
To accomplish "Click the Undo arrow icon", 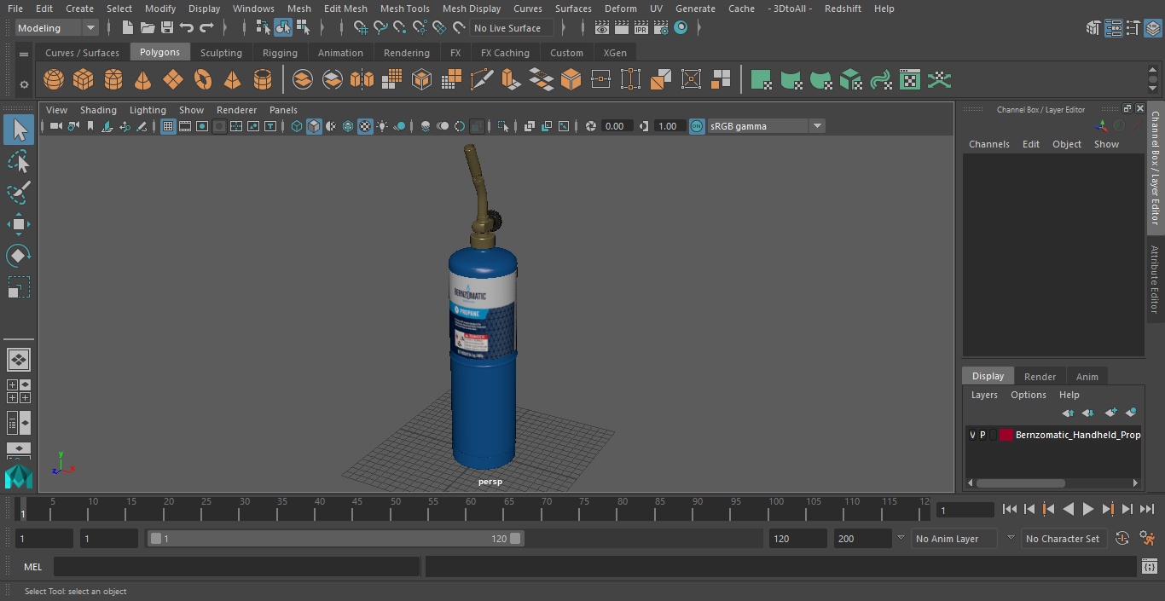I will click(187, 28).
